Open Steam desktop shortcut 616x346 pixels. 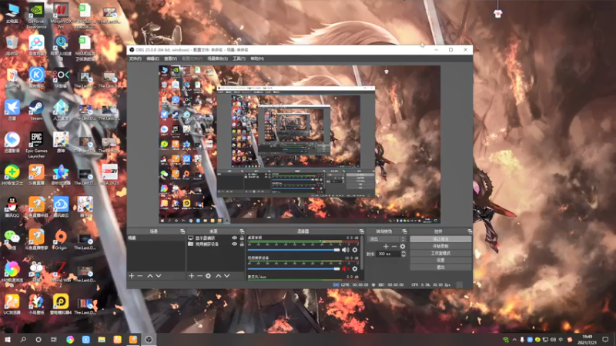(x=36, y=110)
